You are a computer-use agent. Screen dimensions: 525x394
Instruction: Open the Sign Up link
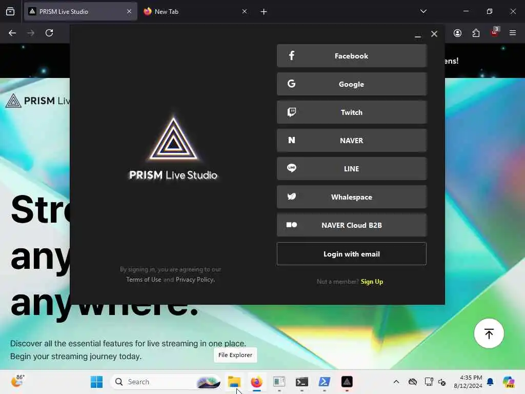(x=372, y=282)
